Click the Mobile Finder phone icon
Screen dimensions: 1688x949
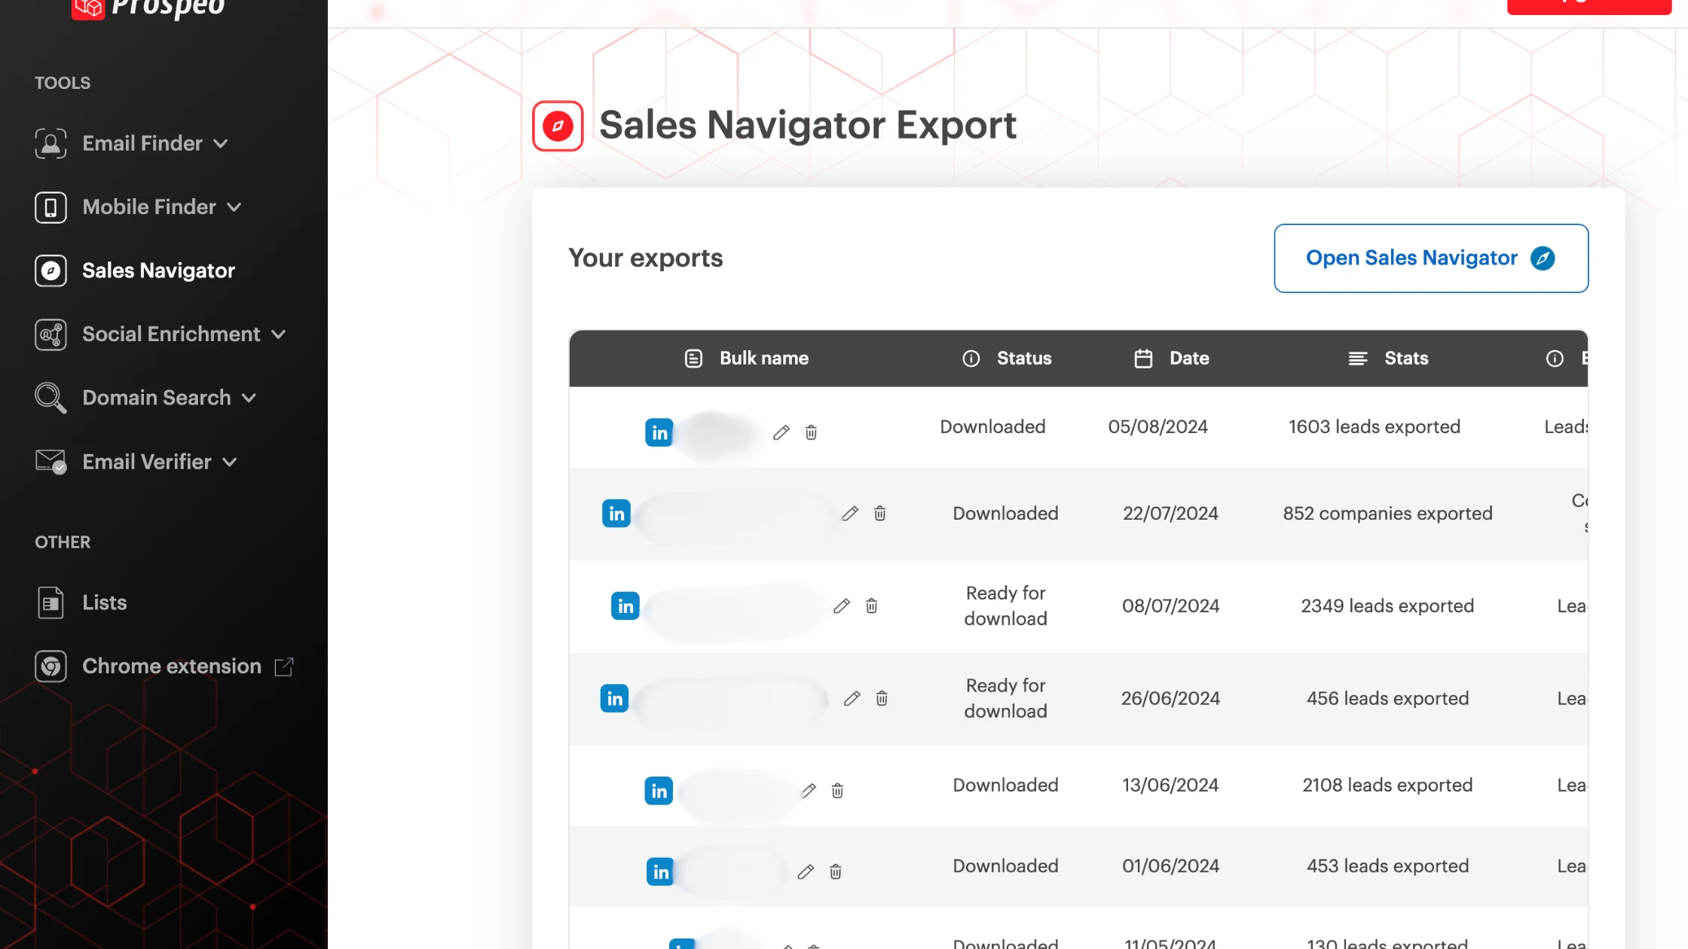point(50,207)
